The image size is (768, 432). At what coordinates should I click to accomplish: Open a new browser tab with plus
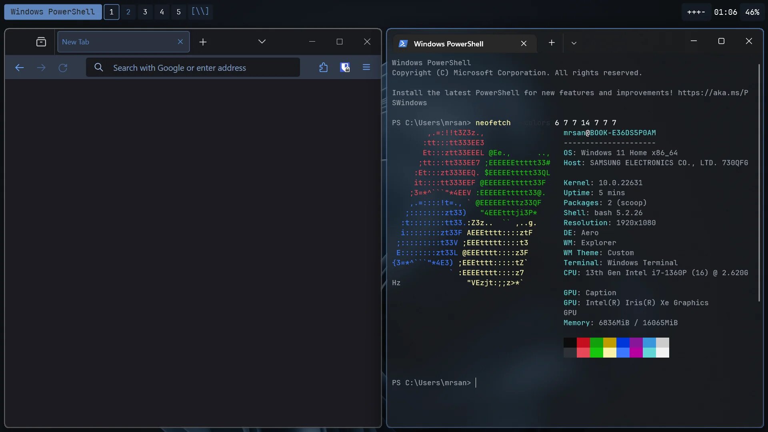click(203, 42)
